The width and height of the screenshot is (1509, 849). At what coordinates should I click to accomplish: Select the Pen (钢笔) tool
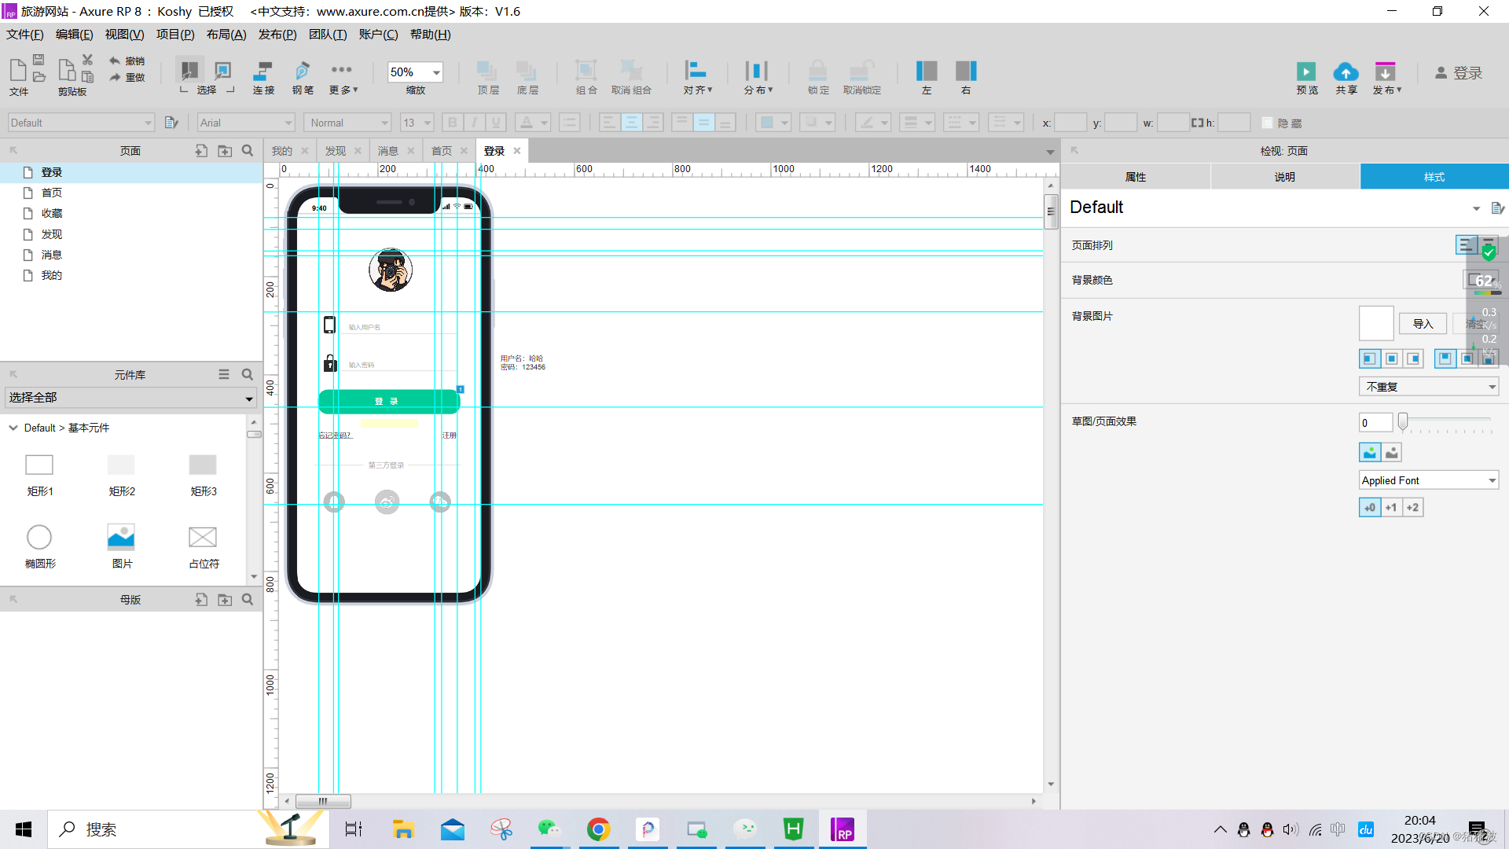[303, 71]
